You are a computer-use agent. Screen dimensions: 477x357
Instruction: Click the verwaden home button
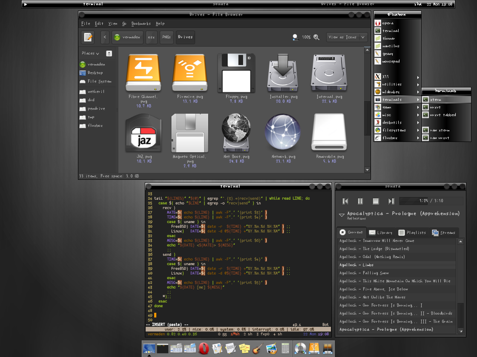pos(127,37)
